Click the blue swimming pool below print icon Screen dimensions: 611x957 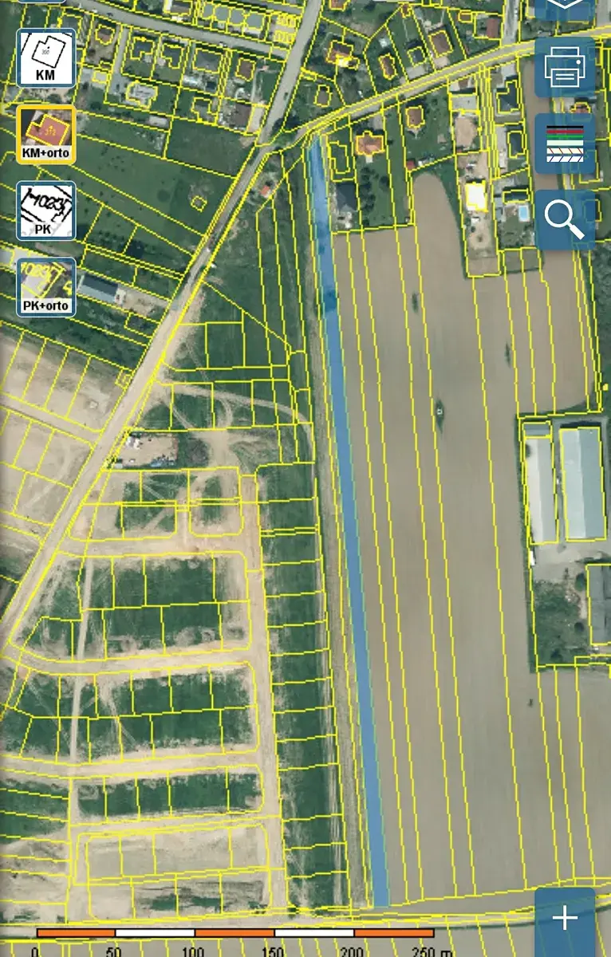tap(522, 214)
